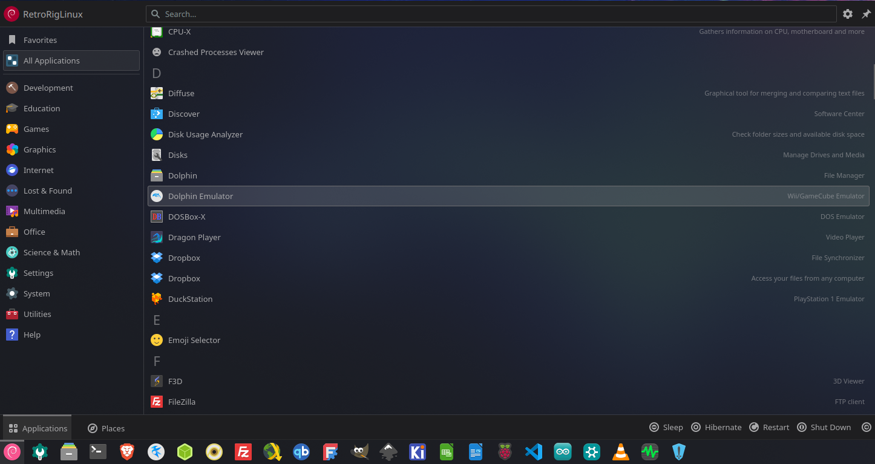Expand more session options arrow
Image resolution: width=875 pixels, height=464 pixels.
coord(866,427)
